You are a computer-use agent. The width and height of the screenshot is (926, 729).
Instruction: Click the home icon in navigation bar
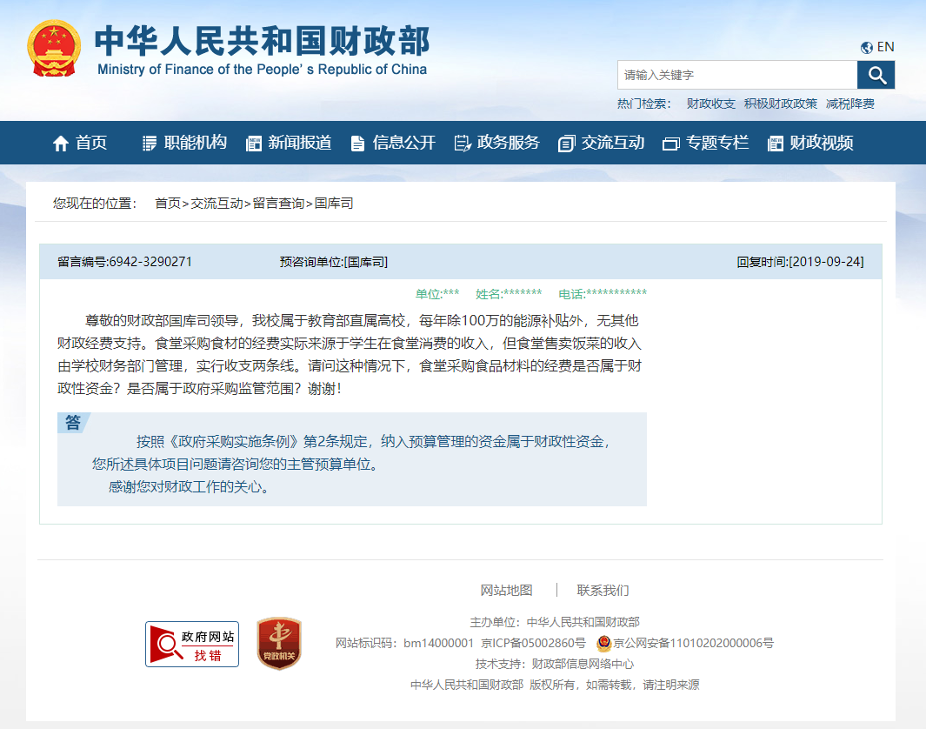pos(61,143)
